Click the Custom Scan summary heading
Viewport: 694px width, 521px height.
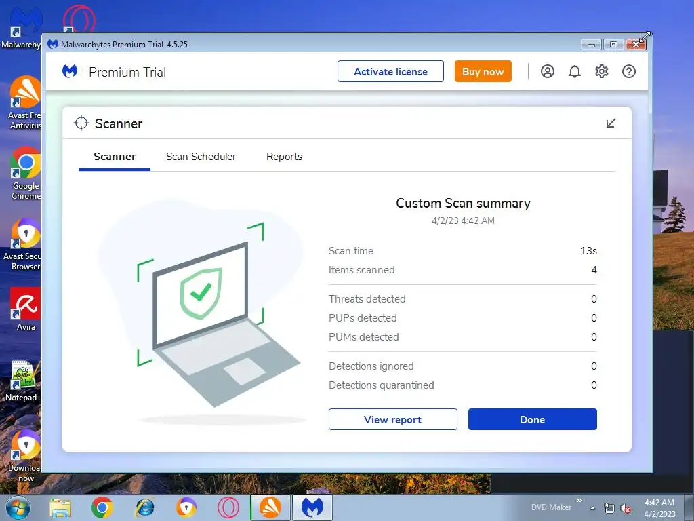[x=463, y=204]
